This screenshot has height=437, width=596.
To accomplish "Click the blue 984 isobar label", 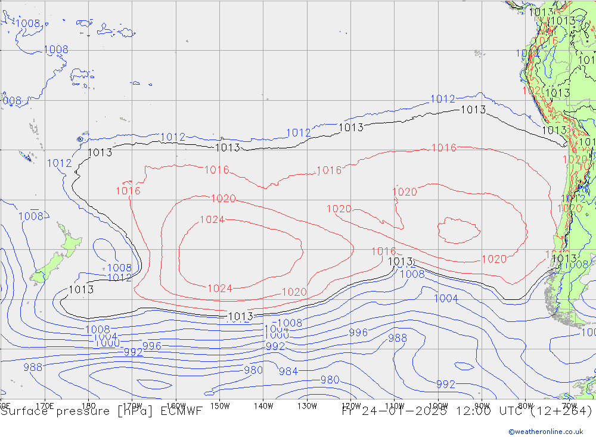I will (x=288, y=371).
